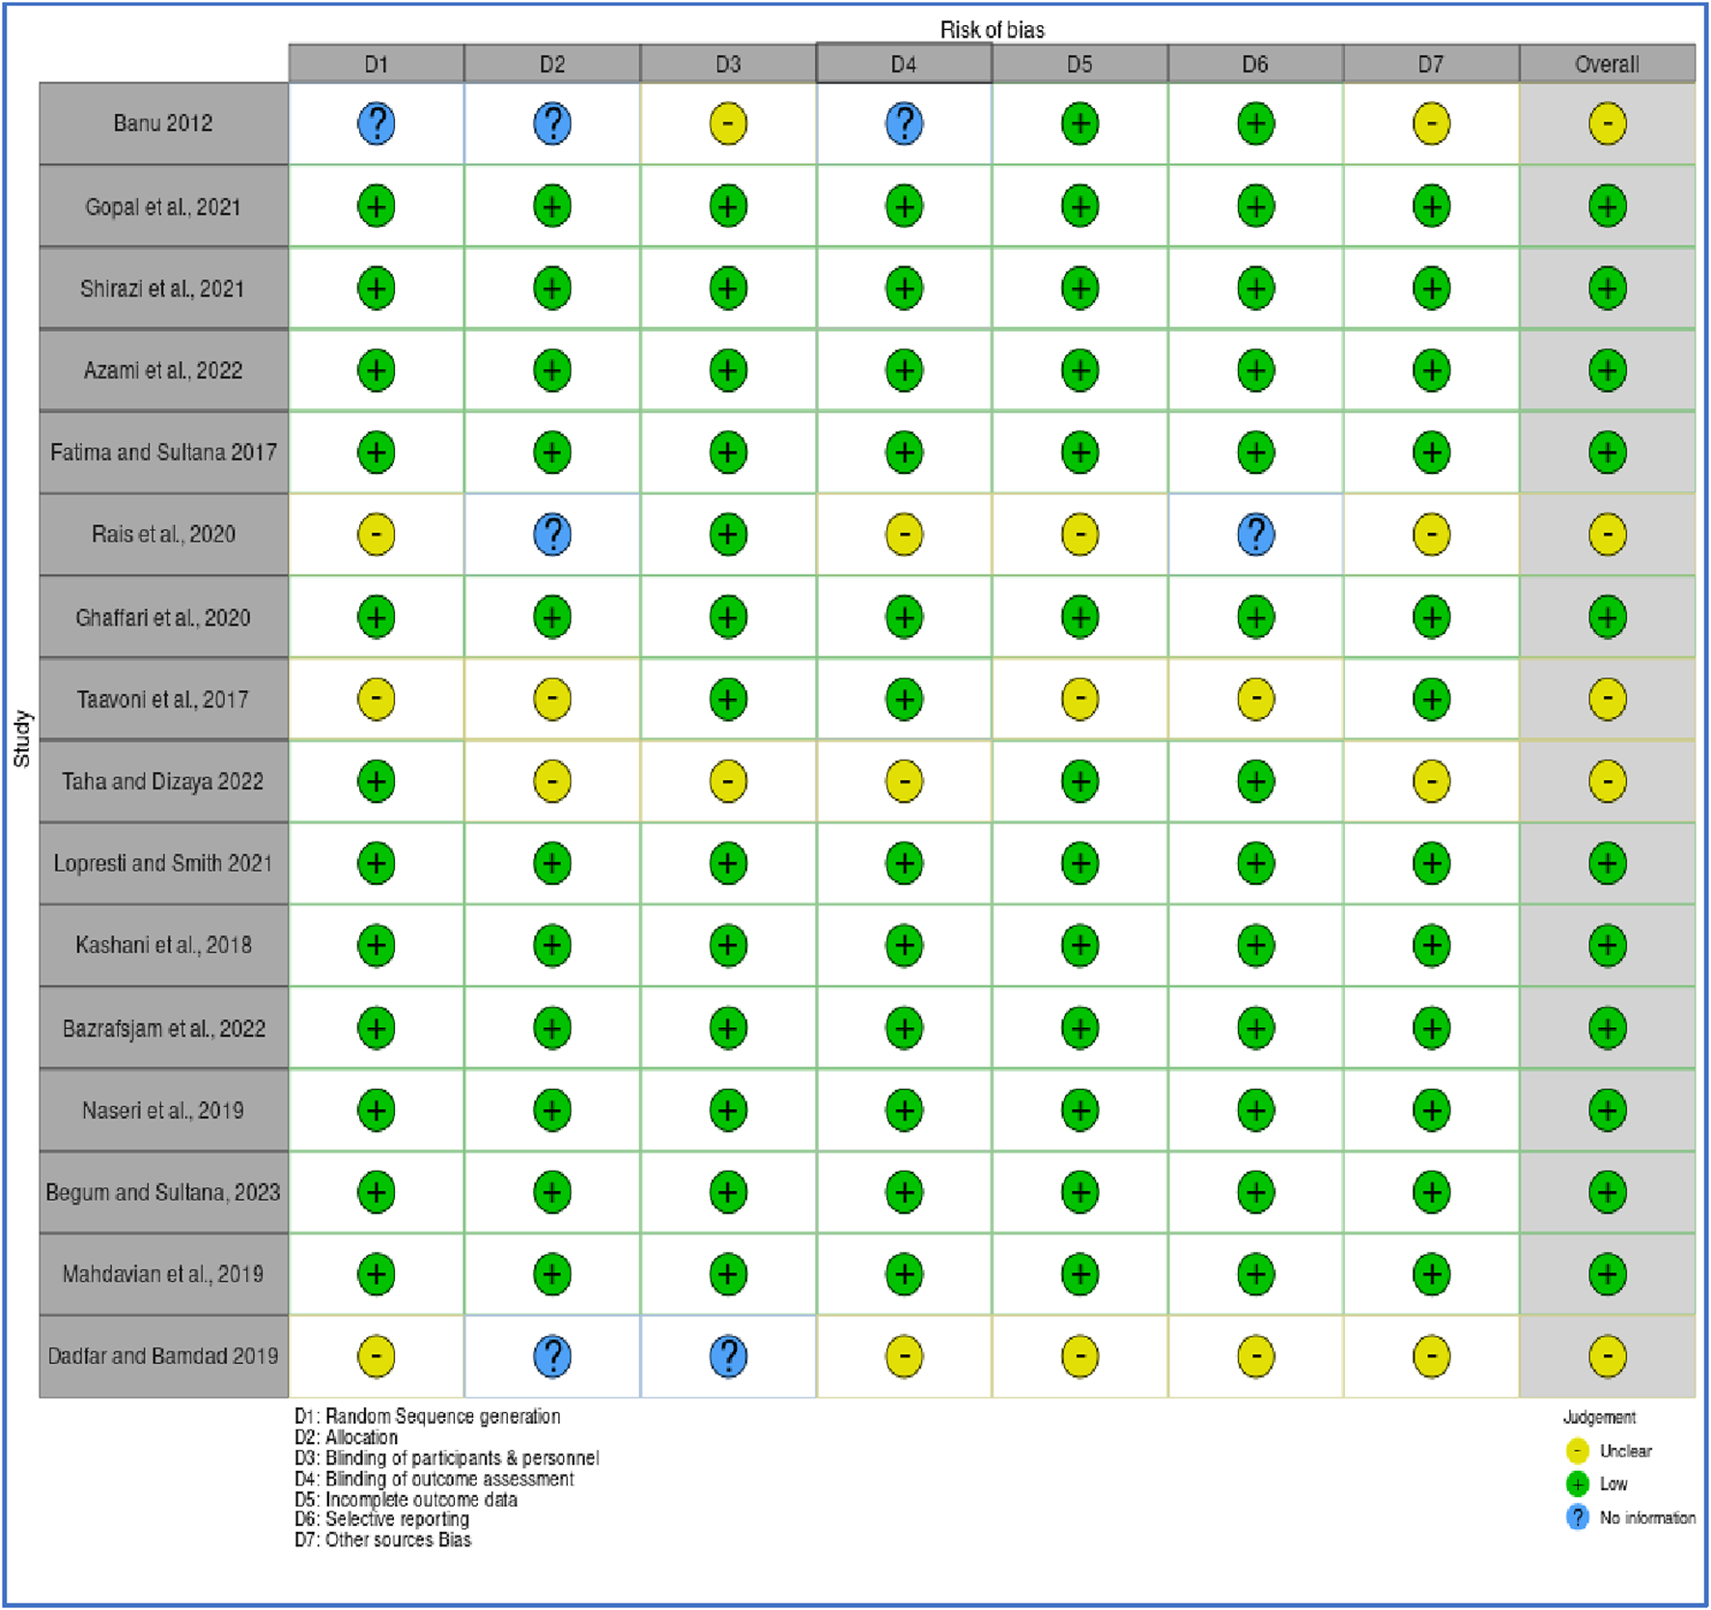Viewport: 1711px width, 1610px height.
Task: Click Dadfar and Bamdad 2019 Overall yellow icon
Action: click(x=1607, y=1356)
